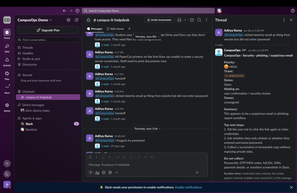Click the Home icon in the sidebar

7,32
